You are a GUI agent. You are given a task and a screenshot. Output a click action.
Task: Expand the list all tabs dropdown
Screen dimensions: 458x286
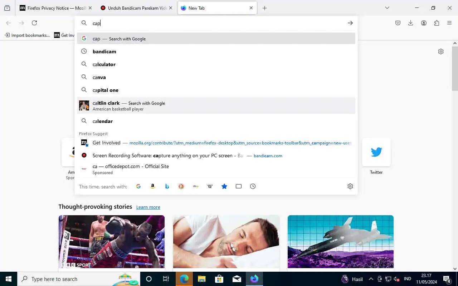pyautogui.click(x=387, y=8)
